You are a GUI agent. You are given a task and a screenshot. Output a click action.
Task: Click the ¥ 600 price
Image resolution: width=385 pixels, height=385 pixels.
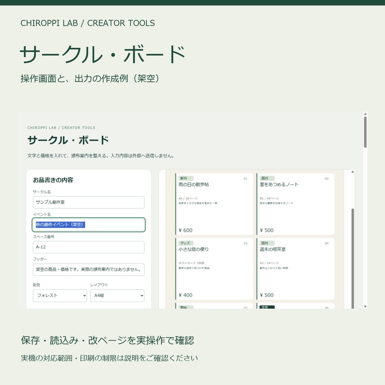coord(185,230)
